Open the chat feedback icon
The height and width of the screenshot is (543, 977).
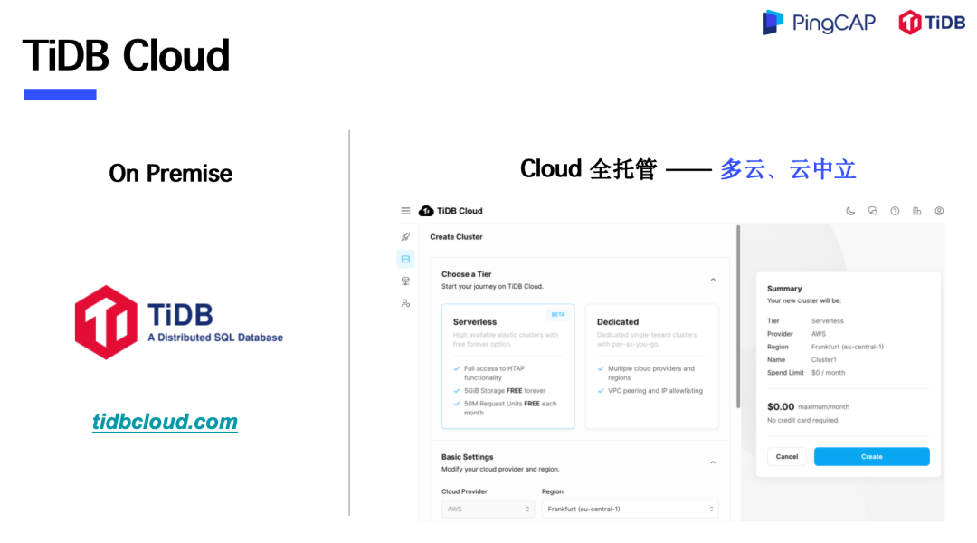(872, 211)
